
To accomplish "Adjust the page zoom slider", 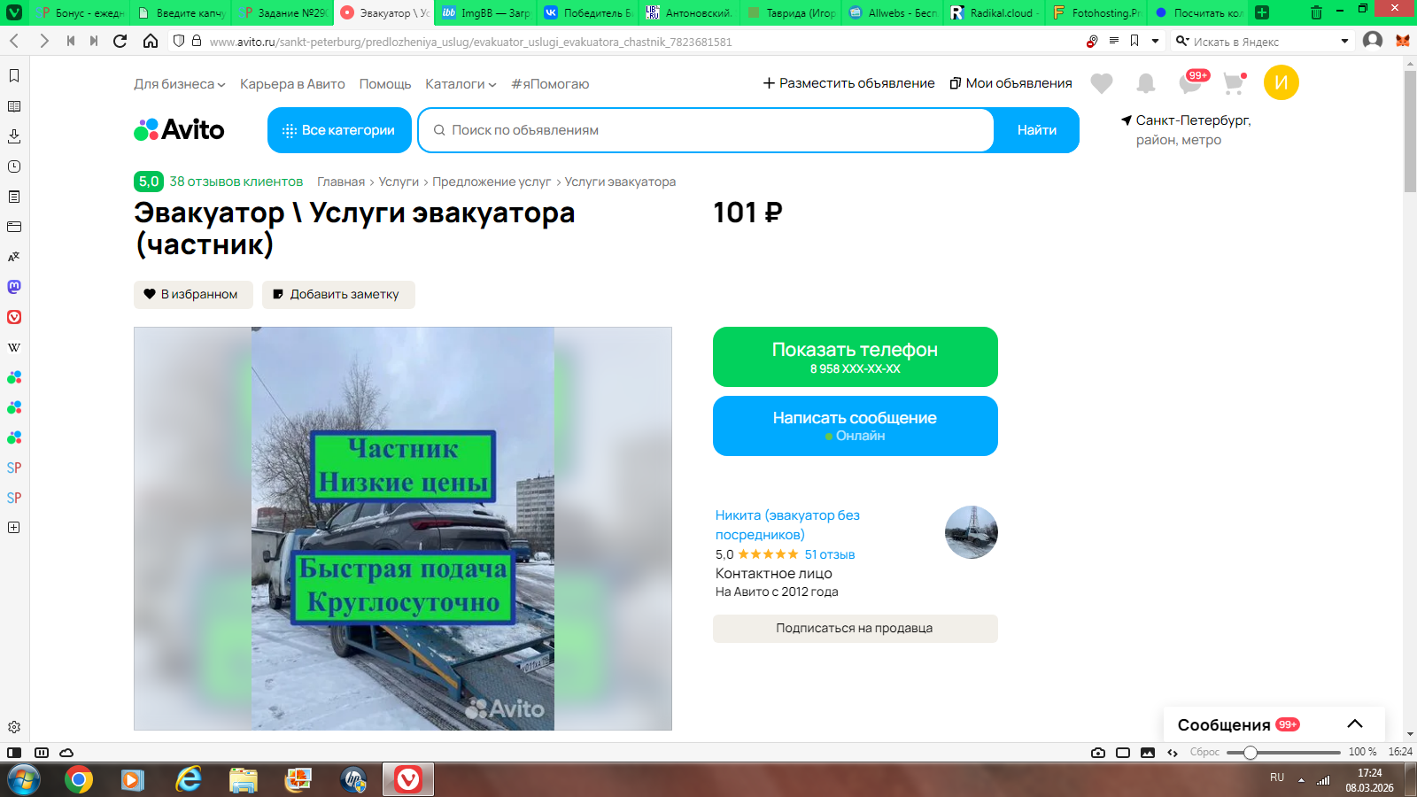I will (x=1251, y=753).
